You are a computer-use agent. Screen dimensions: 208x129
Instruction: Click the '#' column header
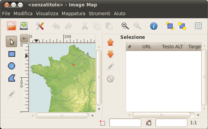[129, 47]
